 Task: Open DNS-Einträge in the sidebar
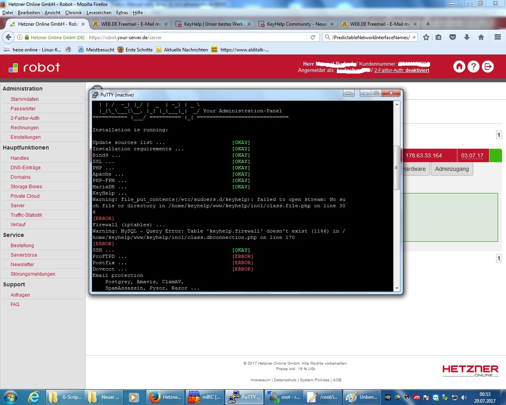(x=25, y=168)
